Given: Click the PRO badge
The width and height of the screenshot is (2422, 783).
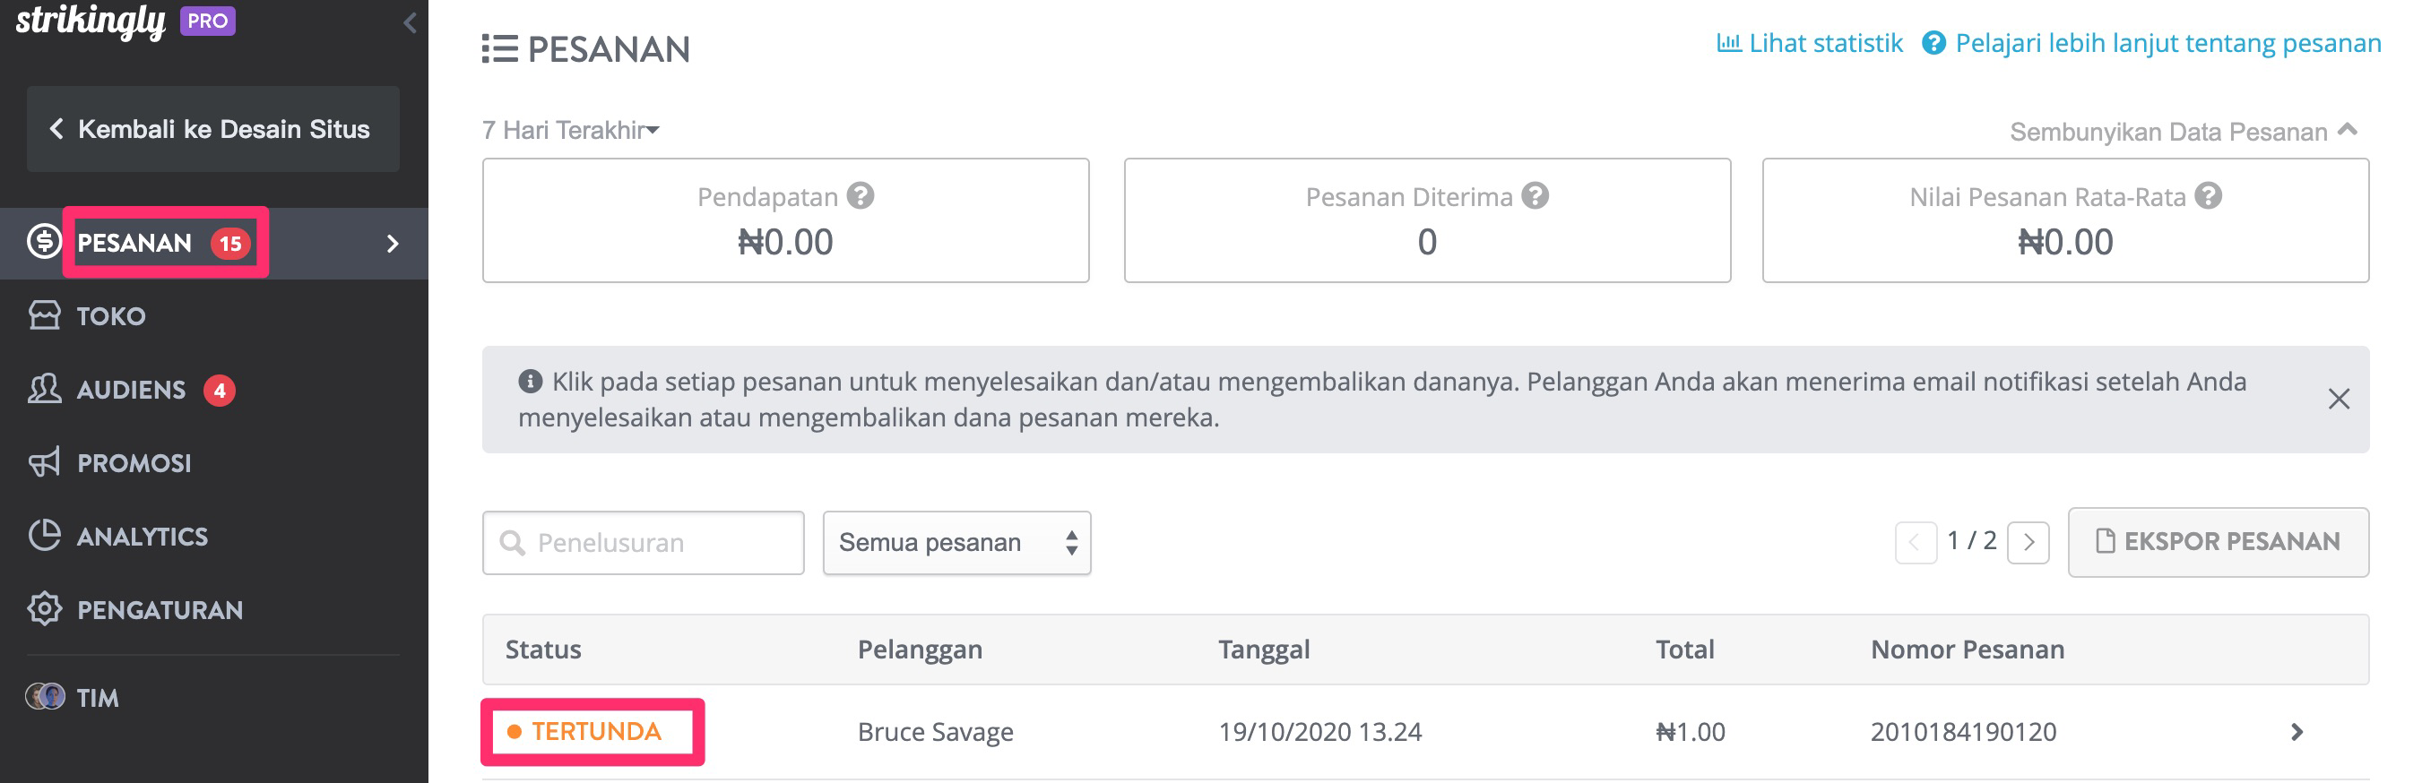Looking at the screenshot, I should pyautogui.click(x=208, y=21).
